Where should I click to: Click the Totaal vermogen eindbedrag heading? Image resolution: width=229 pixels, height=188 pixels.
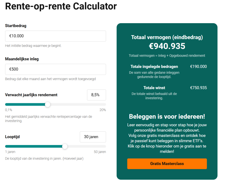(x=167, y=37)
